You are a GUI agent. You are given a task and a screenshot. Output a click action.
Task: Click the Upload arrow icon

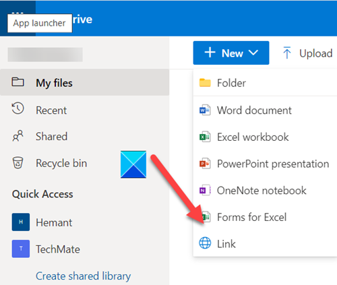[x=287, y=53]
